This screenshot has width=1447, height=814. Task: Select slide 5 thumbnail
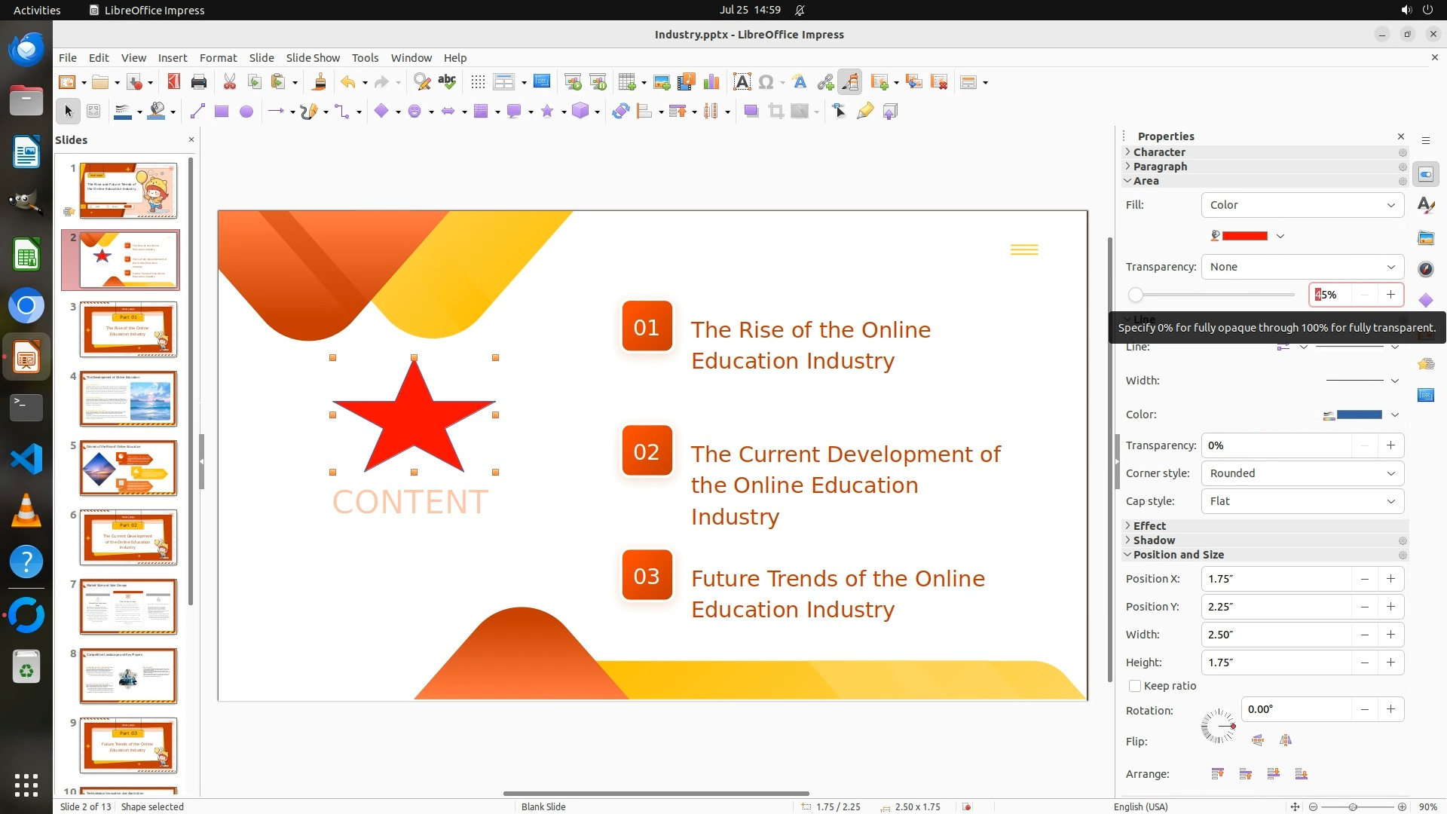pyautogui.click(x=128, y=468)
